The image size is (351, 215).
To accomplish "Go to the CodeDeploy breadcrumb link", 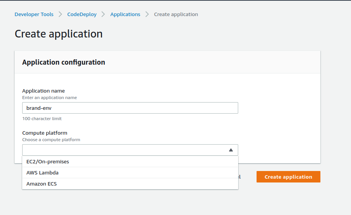I will (x=82, y=14).
